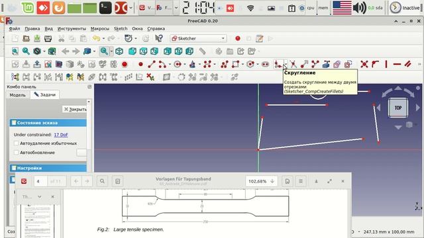Click the Macro recording red dot icon
This screenshot has width=424, height=238.
[x=238, y=38]
